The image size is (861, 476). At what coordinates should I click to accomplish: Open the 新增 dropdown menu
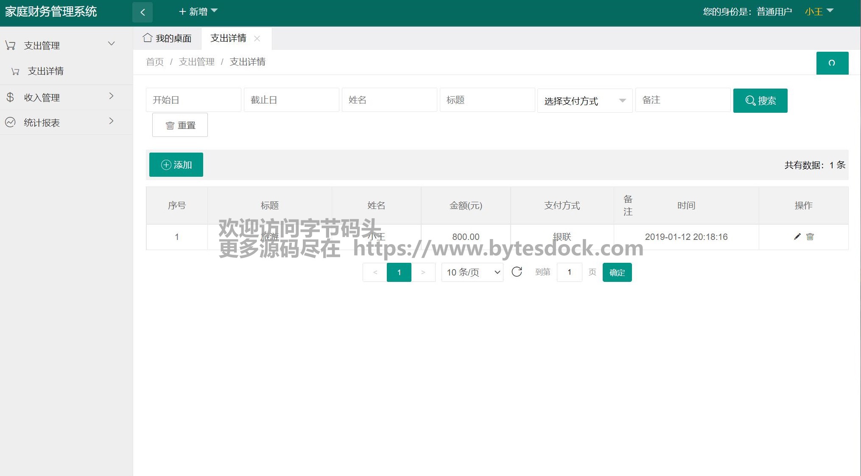pos(198,11)
